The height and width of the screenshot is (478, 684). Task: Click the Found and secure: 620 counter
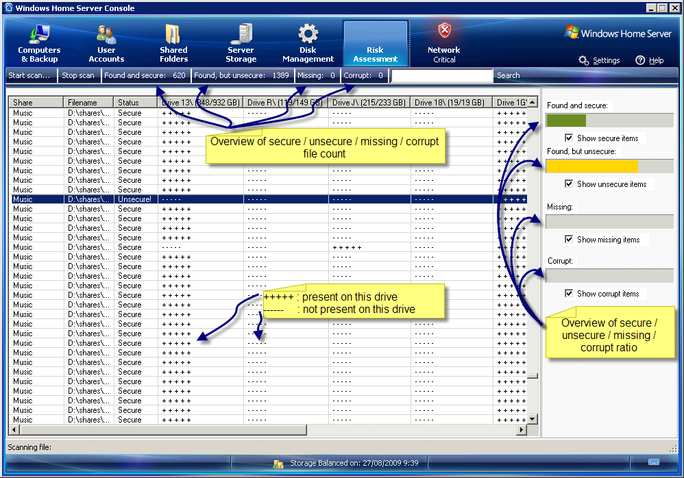pyautogui.click(x=145, y=75)
